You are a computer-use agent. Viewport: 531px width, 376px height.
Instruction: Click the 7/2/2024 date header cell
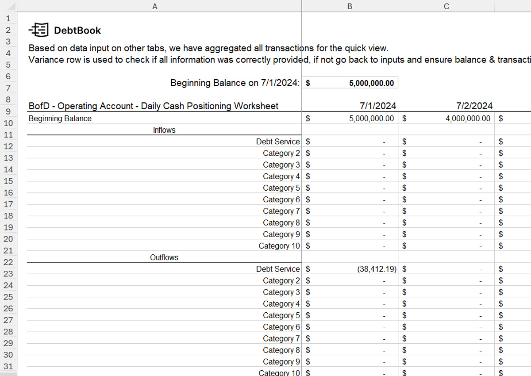(474, 106)
